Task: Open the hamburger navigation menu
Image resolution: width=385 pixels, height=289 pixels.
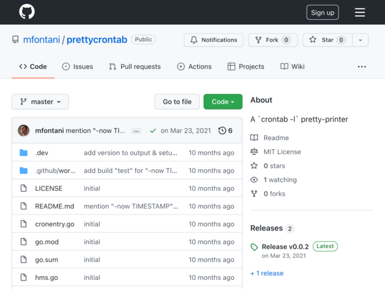Action: [x=360, y=12]
